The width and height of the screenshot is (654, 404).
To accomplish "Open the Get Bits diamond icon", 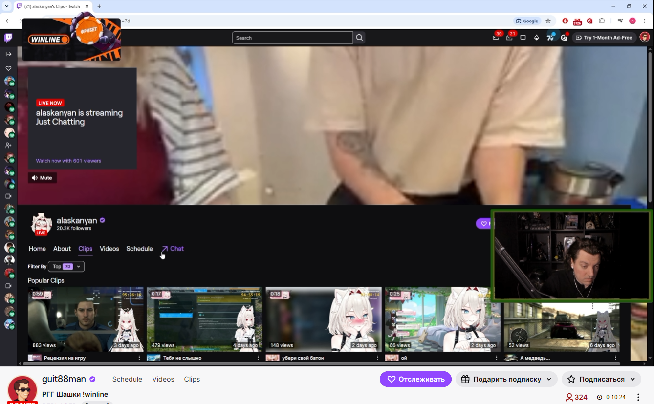I will click(x=537, y=38).
